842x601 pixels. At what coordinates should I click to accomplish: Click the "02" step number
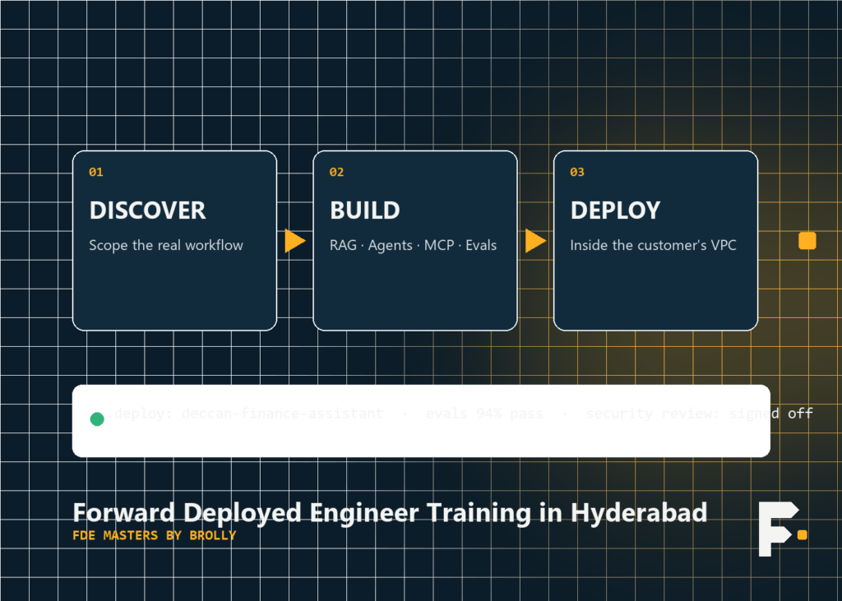point(336,172)
